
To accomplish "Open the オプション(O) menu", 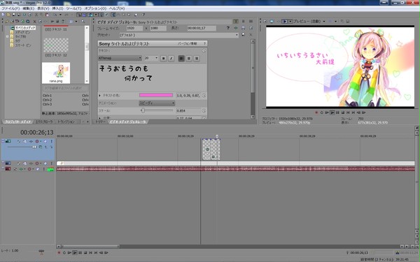I will [95, 8].
